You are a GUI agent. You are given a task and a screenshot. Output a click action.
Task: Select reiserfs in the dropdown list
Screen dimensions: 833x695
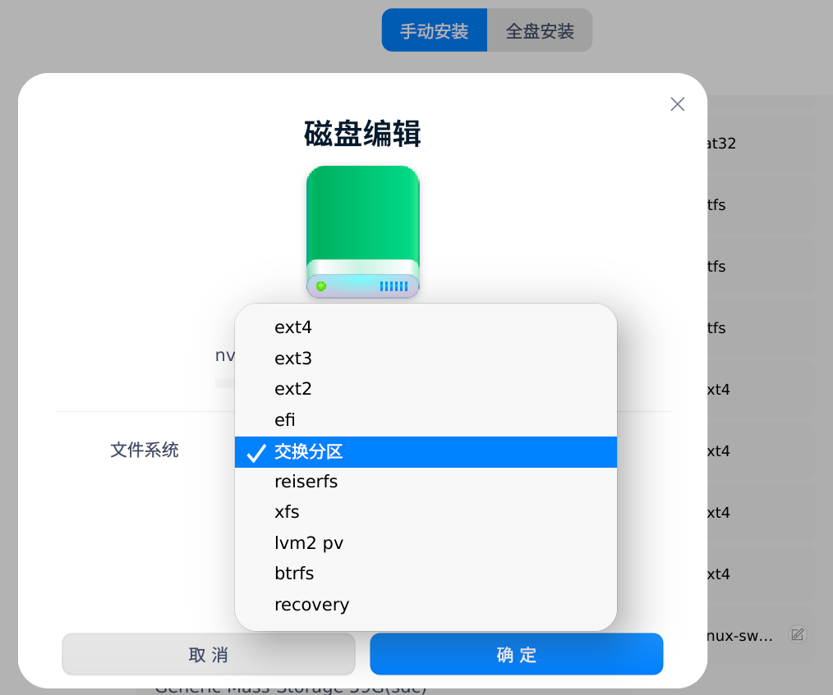[426, 482]
